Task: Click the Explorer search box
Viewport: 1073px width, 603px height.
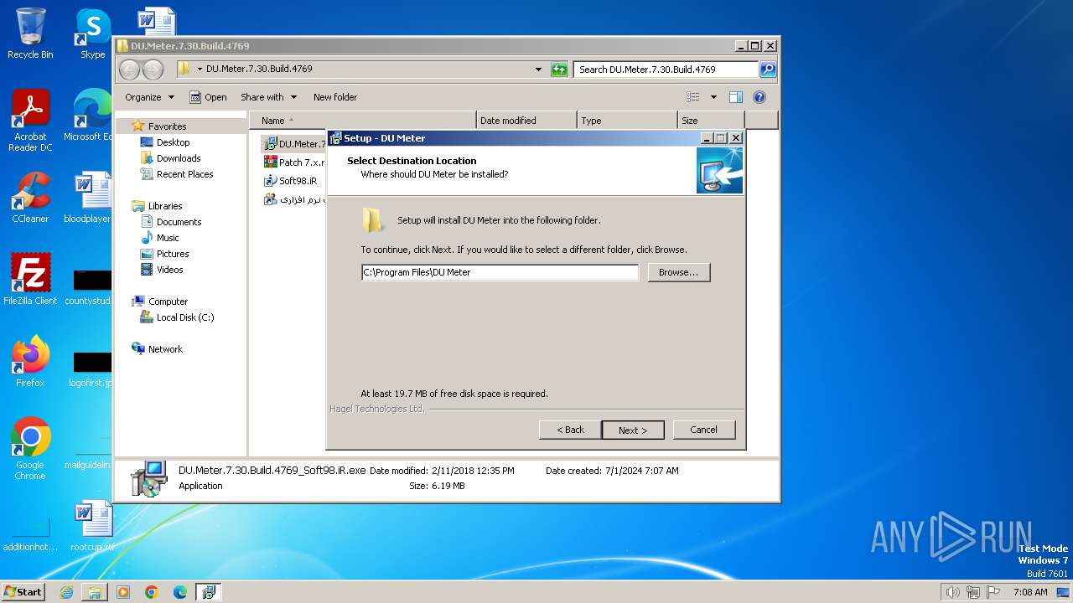Action: click(x=666, y=70)
